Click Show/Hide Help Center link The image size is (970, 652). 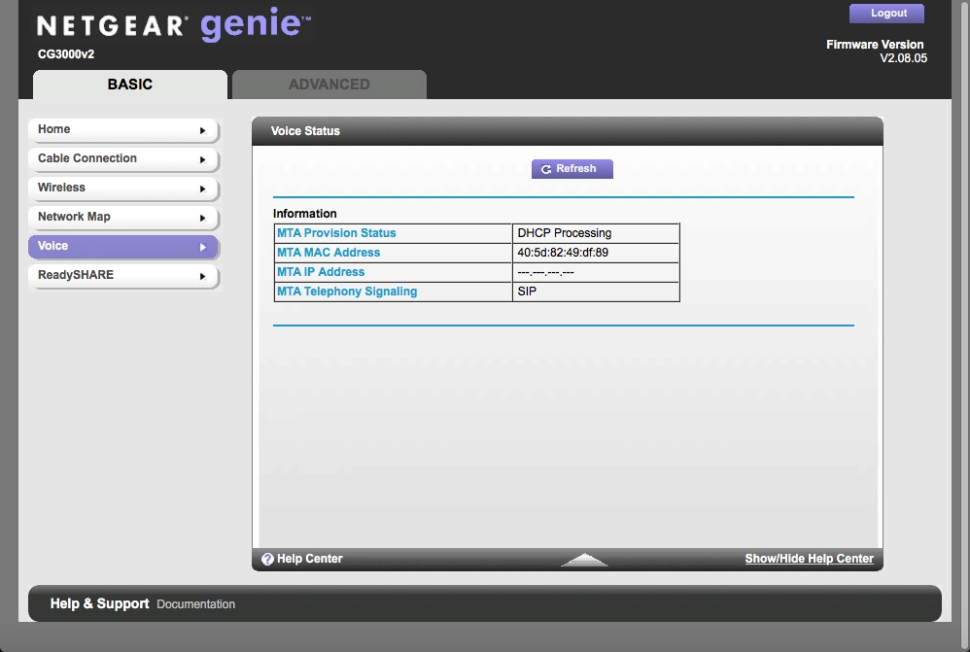click(x=810, y=559)
